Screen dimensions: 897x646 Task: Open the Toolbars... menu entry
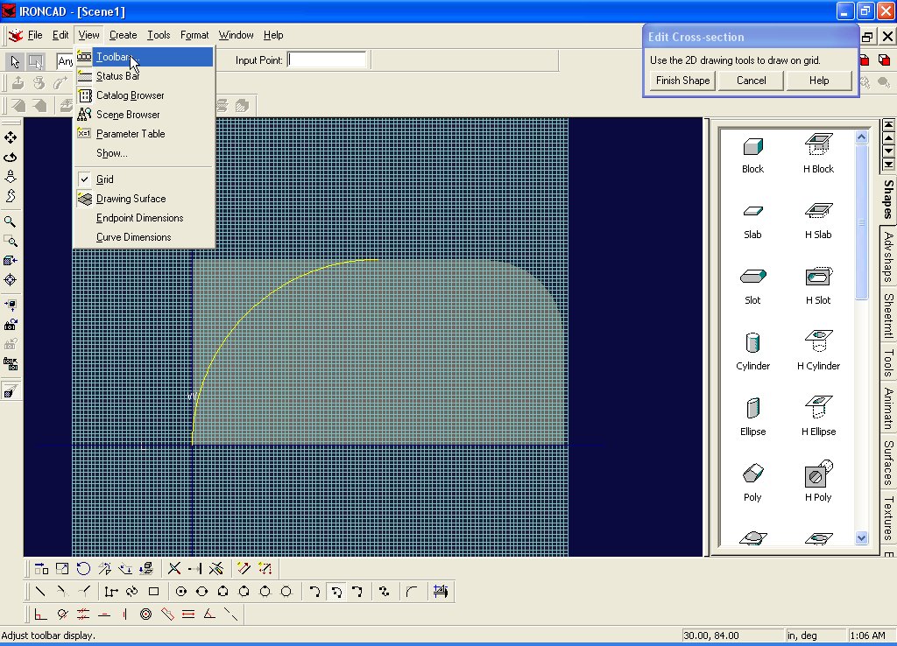[145, 57]
